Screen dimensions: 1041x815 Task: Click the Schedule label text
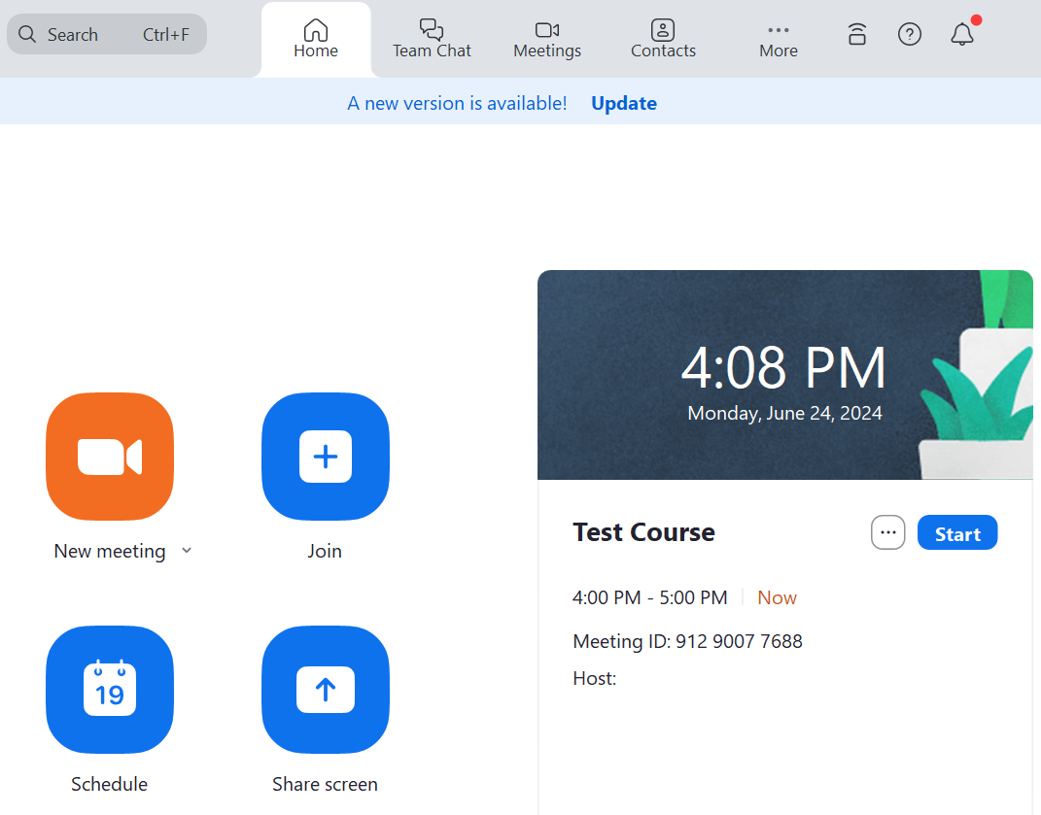[x=110, y=784]
